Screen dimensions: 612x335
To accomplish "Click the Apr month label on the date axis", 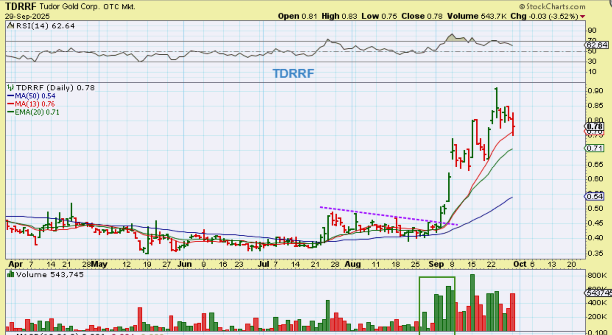I will pyautogui.click(x=16, y=264).
